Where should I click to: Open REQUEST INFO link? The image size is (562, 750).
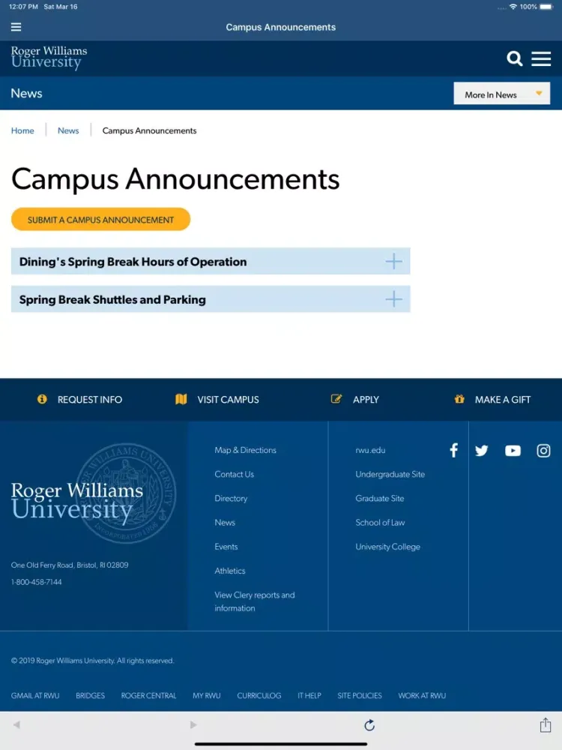click(90, 400)
